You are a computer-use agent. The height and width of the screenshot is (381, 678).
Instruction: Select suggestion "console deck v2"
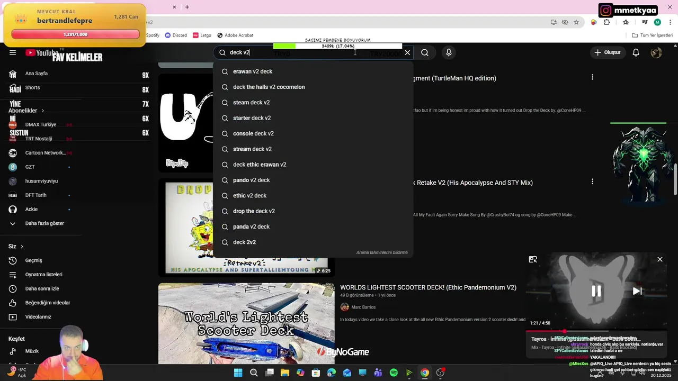coord(313,133)
